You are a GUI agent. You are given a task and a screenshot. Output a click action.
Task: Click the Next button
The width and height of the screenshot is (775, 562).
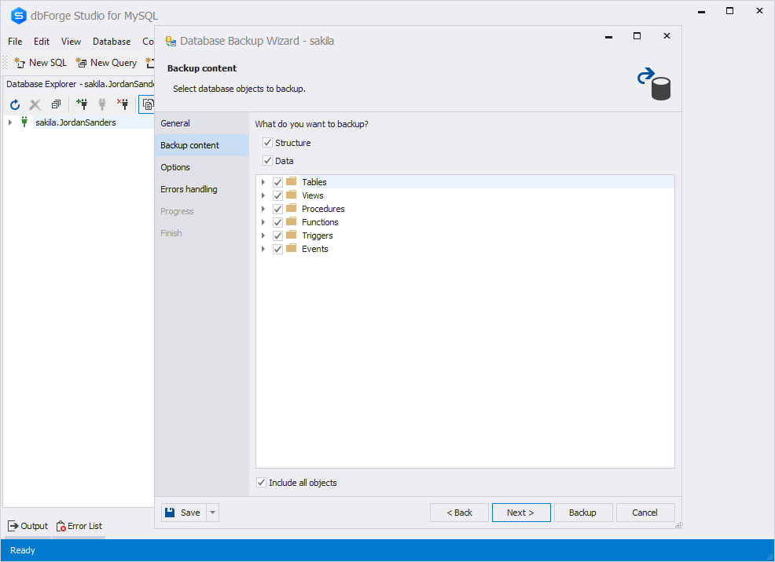point(521,513)
